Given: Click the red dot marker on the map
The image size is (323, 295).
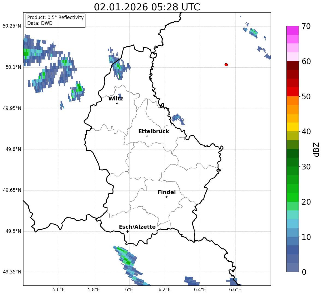Looking at the screenshot, I should tap(226, 65).
